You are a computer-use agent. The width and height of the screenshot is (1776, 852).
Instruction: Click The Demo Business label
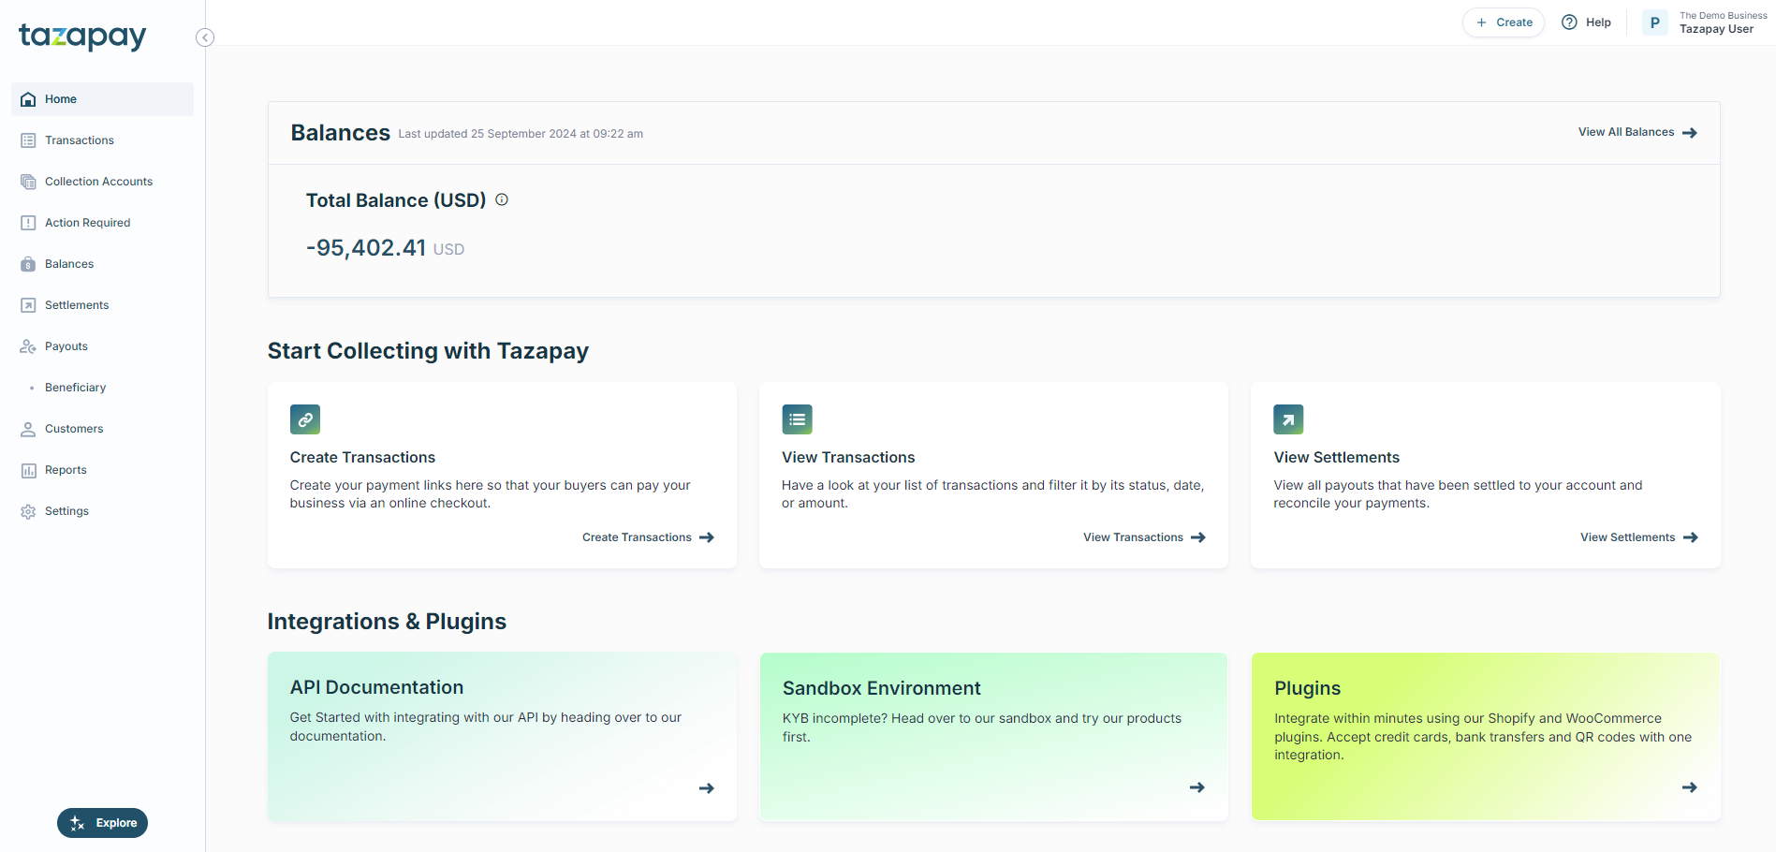click(x=1724, y=16)
